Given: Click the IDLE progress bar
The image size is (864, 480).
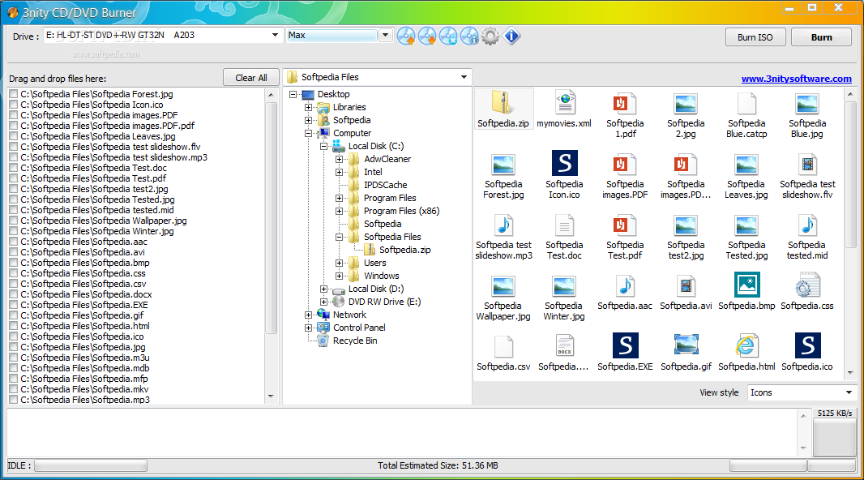Looking at the screenshot, I should pyautogui.click(x=91, y=466).
